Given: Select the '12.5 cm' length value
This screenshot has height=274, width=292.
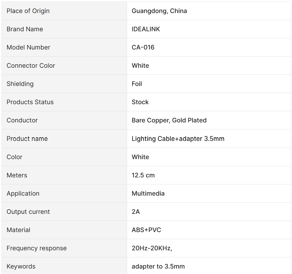Looking at the screenshot, I should click(143, 175).
